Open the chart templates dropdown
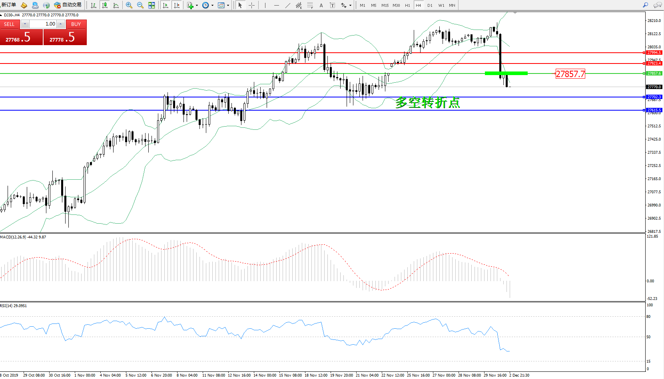Image resolution: width=664 pixels, height=379 pixels. click(228, 6)
